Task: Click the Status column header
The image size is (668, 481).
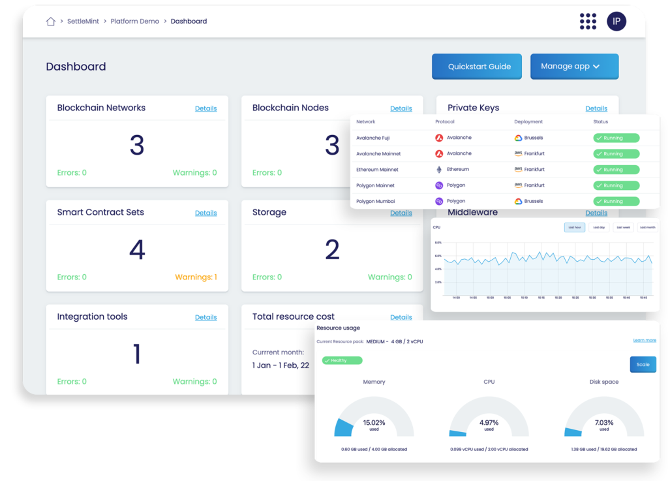Action: (x=600, y=122)
